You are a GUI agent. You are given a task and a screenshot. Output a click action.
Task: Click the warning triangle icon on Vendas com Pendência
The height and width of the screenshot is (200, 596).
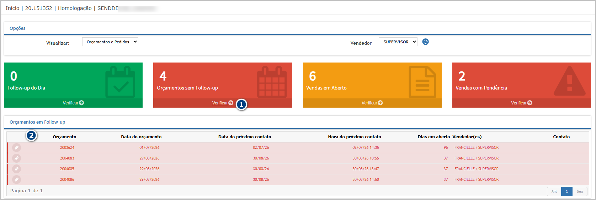pos(570,81)
